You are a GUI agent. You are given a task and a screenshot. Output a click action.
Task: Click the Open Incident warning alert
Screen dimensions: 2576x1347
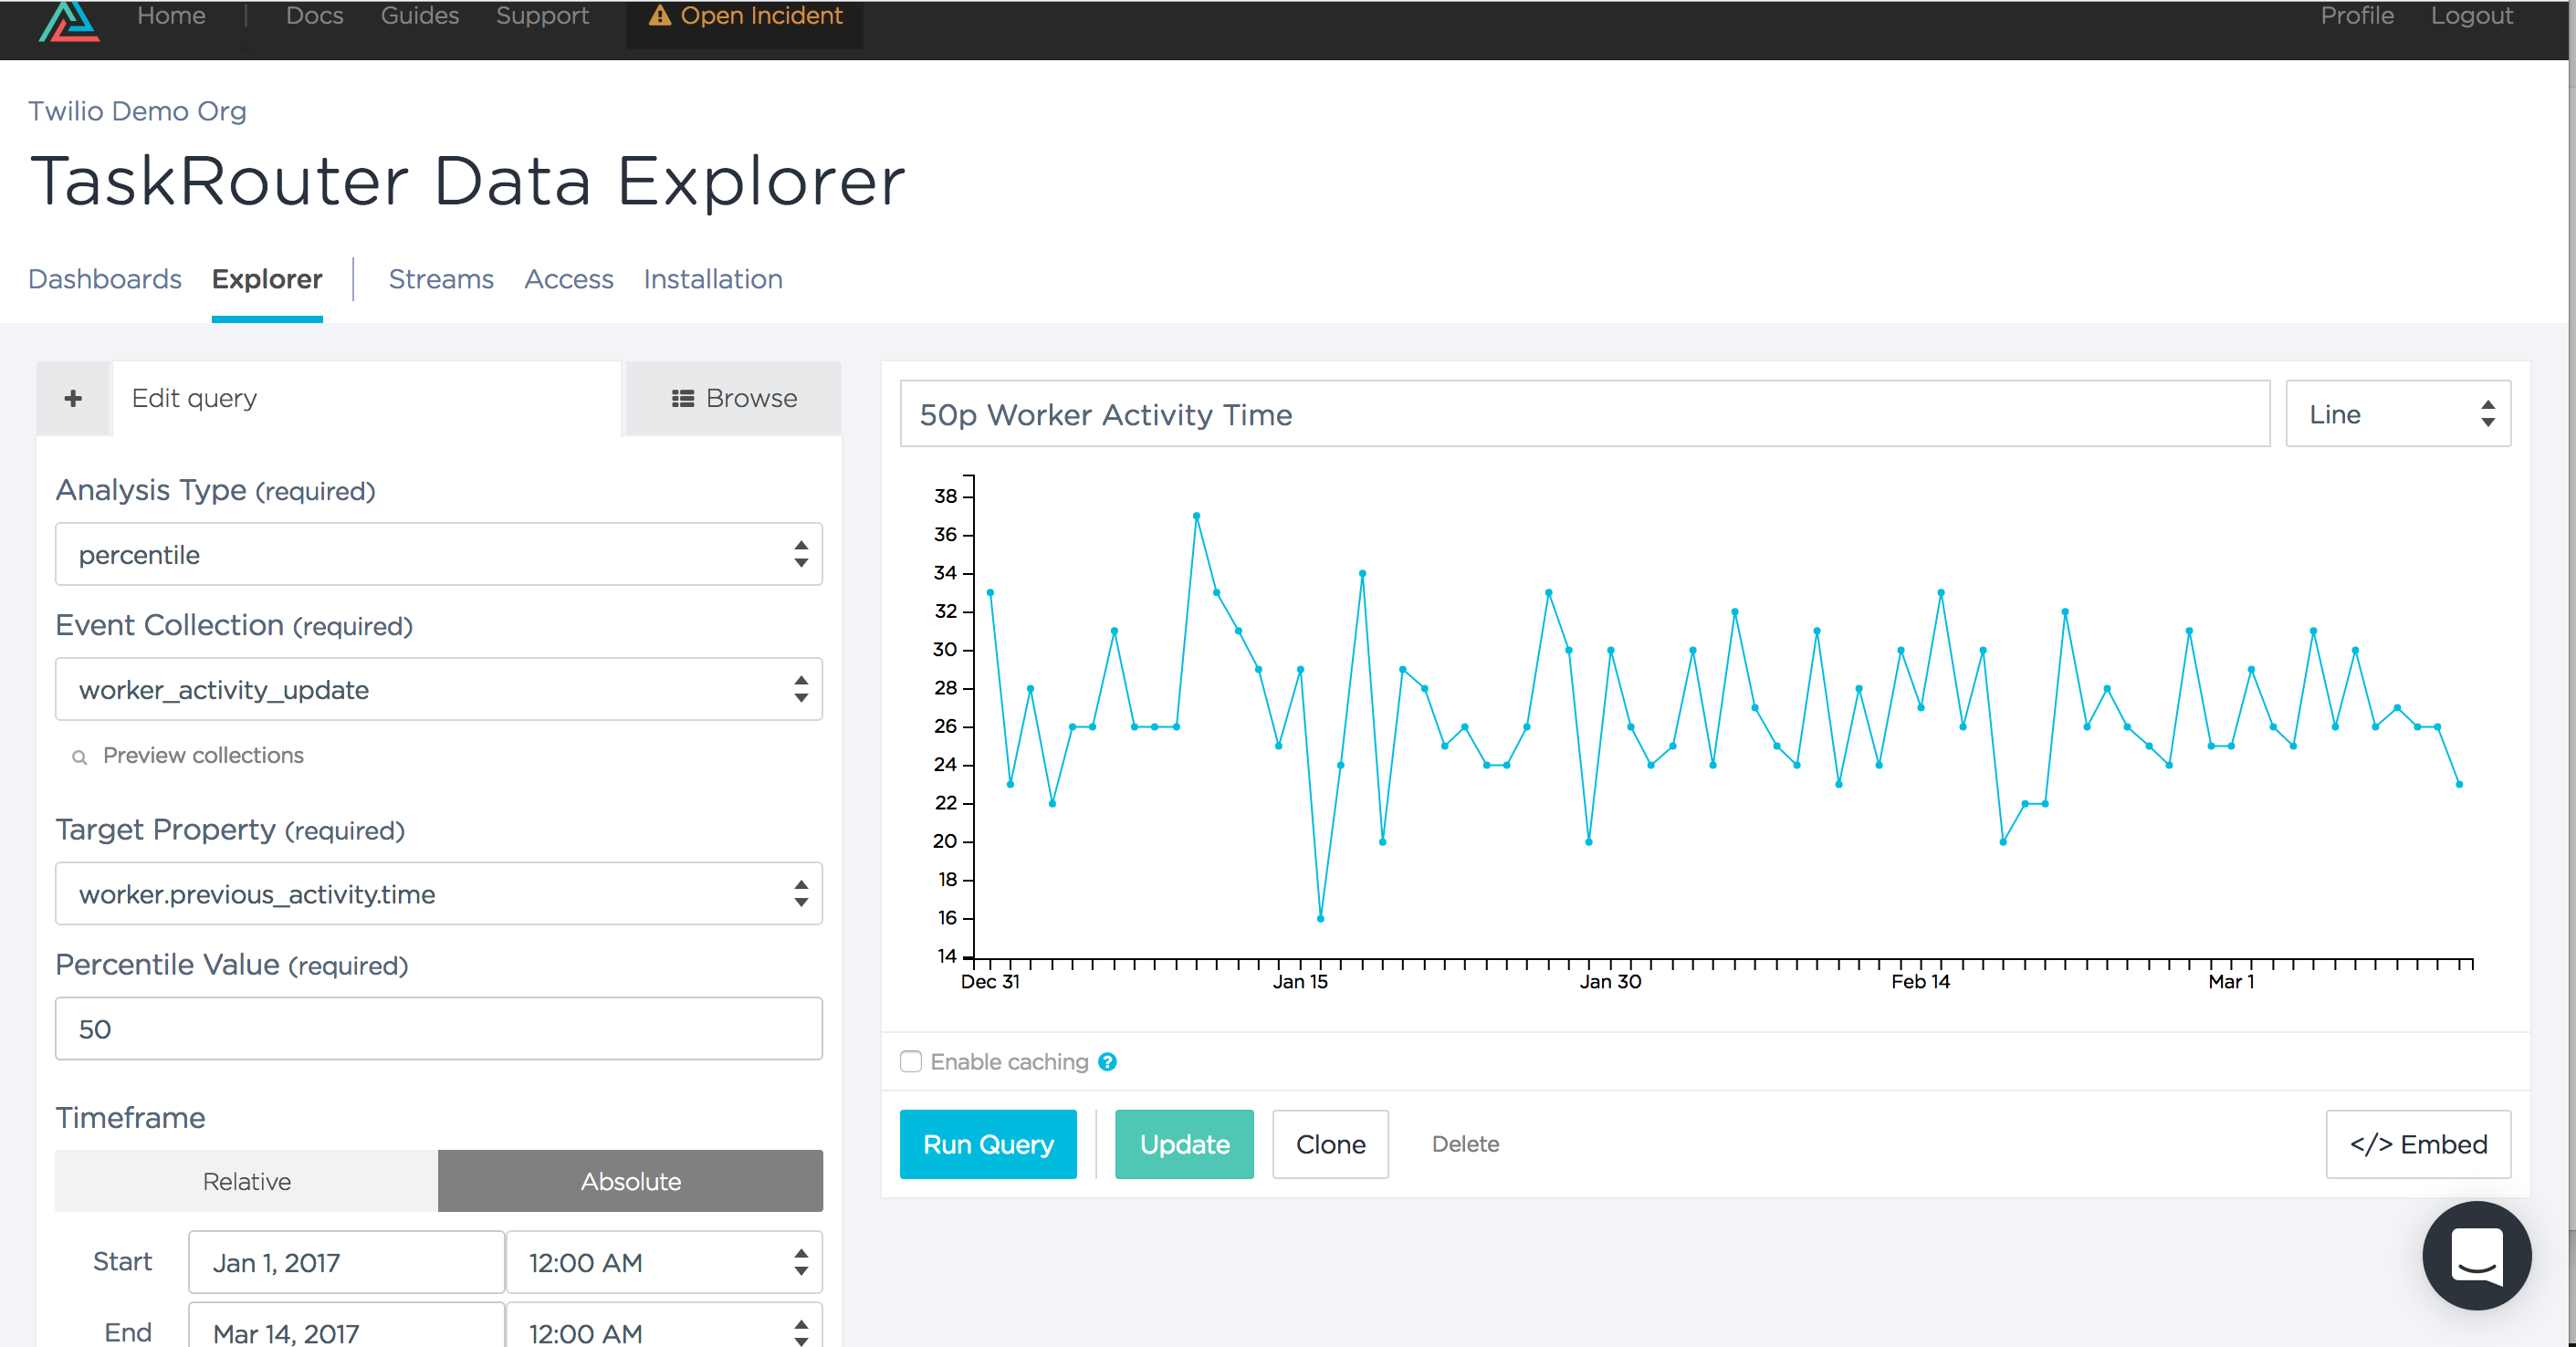[x=745, y=16]
